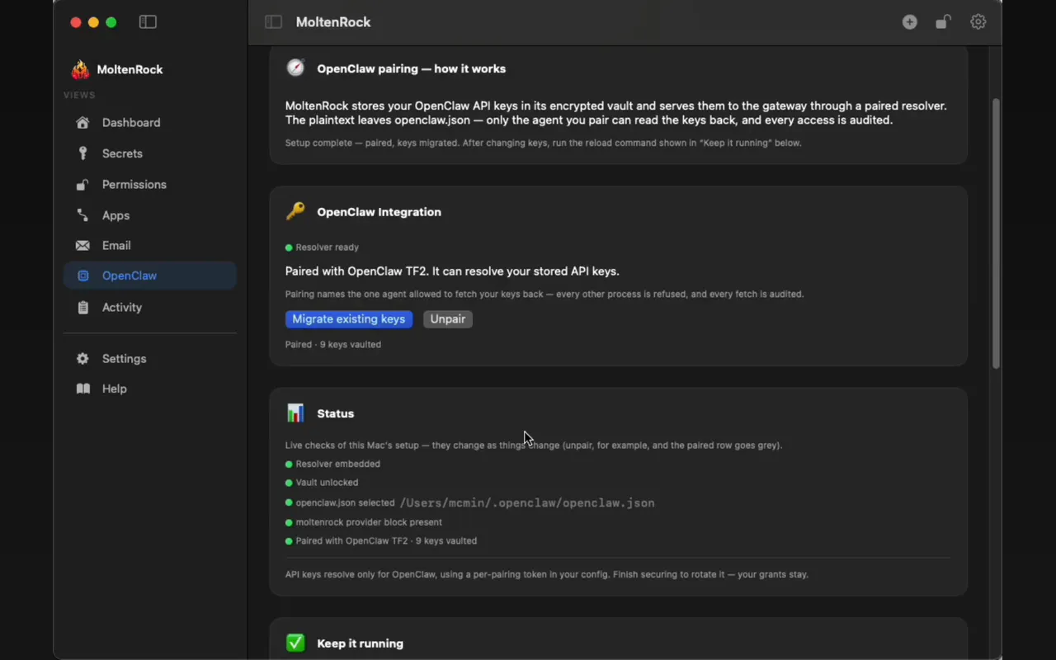The height and width of the screenshot is (660, 1056).
Task: Click the Secrets key icon in the sidebar
Action: [x=82, y=153]
